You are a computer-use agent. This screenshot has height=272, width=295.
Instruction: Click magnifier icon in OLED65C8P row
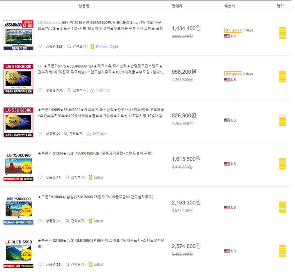[x=67, y=264]
